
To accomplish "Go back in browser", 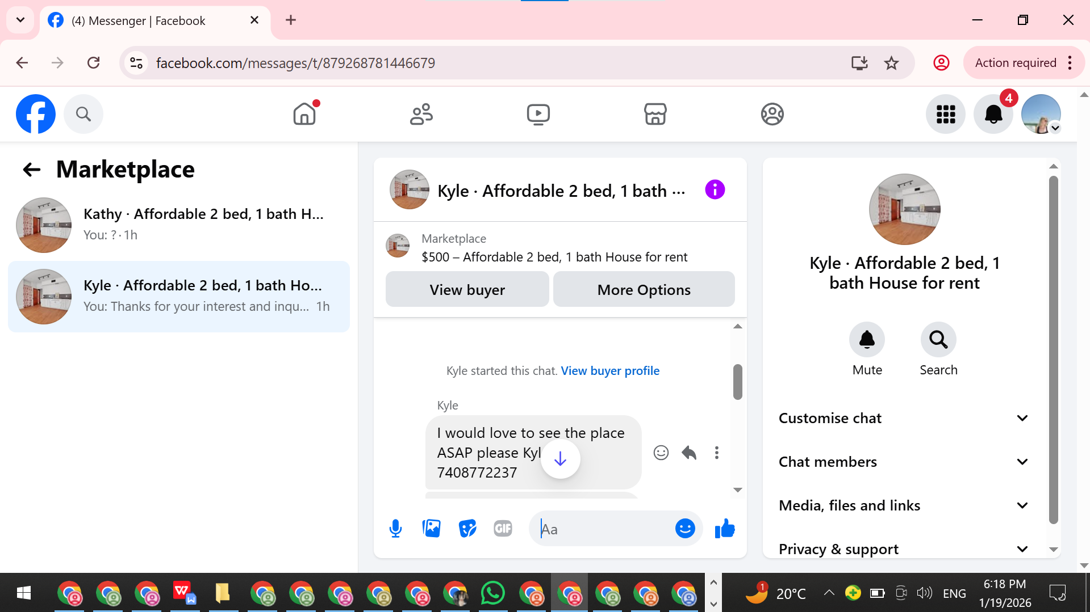I will pyautogui.click(x=22, y=63).
